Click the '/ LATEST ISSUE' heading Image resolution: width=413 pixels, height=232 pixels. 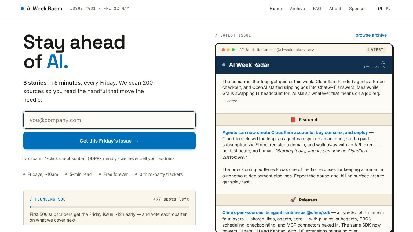[233, 35]
